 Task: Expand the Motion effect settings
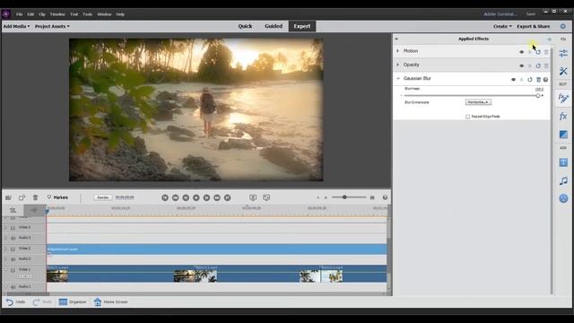coord(398,51)
